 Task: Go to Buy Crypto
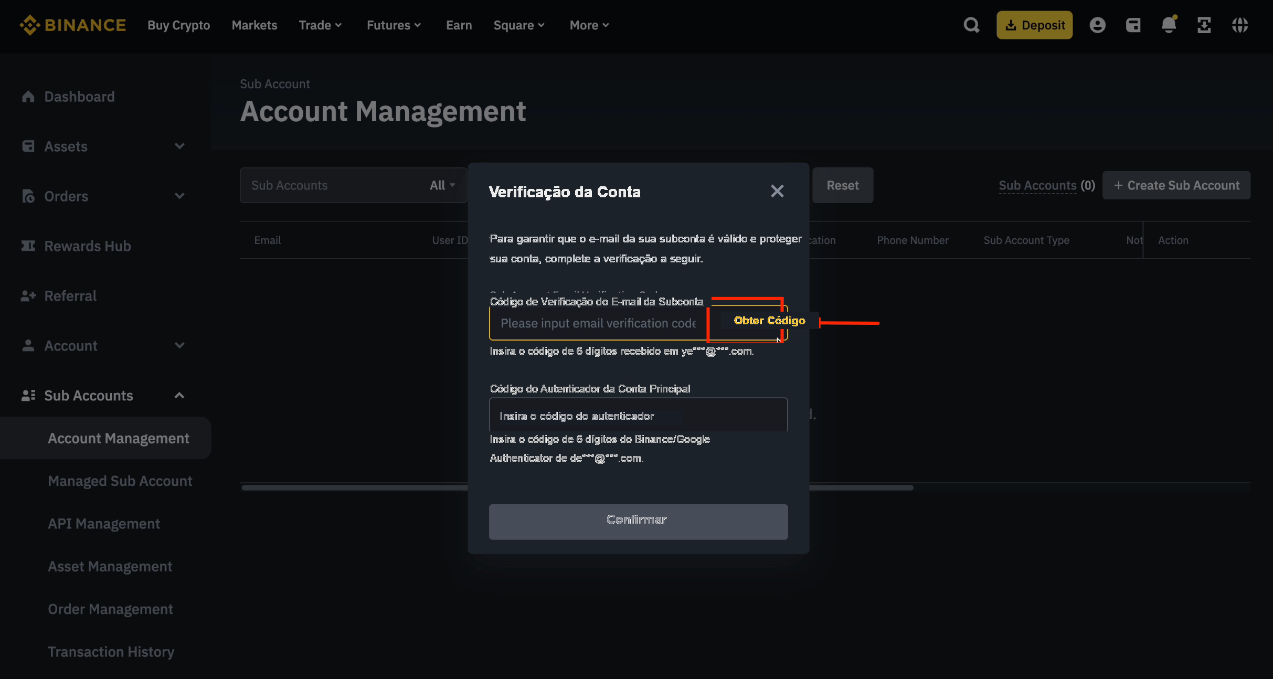pyautogui.click(x=179, y=25)
